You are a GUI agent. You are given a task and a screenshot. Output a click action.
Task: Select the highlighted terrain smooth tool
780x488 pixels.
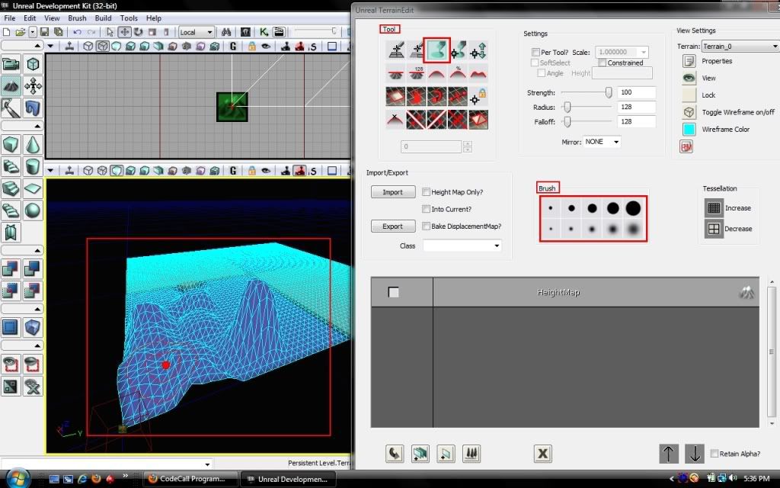436,50
